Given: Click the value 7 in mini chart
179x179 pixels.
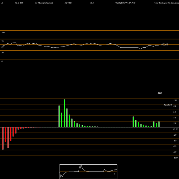Looking at the screenshot, I should point(115,174).
